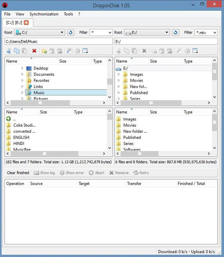The width and height of the screenshot is (224, 257).
Task: Select the Series folder in right file list
Action: (x=128, y=143)
